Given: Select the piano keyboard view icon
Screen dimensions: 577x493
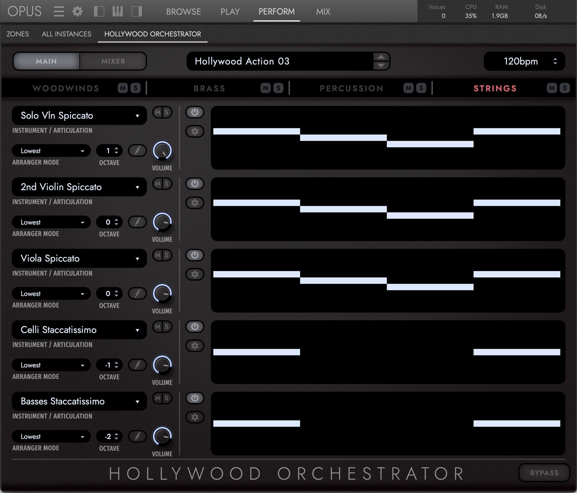Looking at the screenshot, I should 117,11.
